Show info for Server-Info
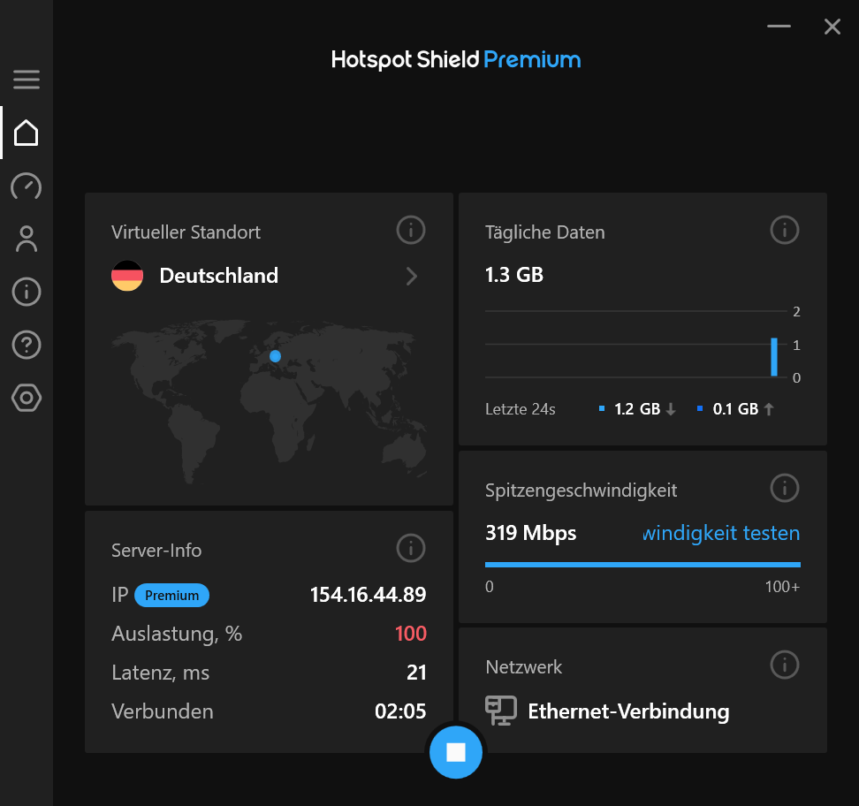This screenshot has width=859, height=806. [x=411, y=548]
